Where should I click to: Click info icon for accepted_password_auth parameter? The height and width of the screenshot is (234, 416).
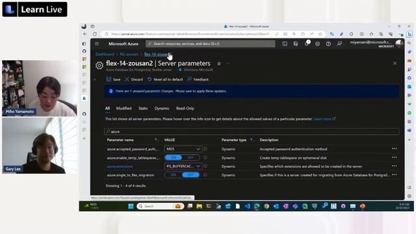point(205,149)
